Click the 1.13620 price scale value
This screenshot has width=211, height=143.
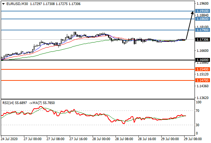pyautogui.click(x=202, y=98)
